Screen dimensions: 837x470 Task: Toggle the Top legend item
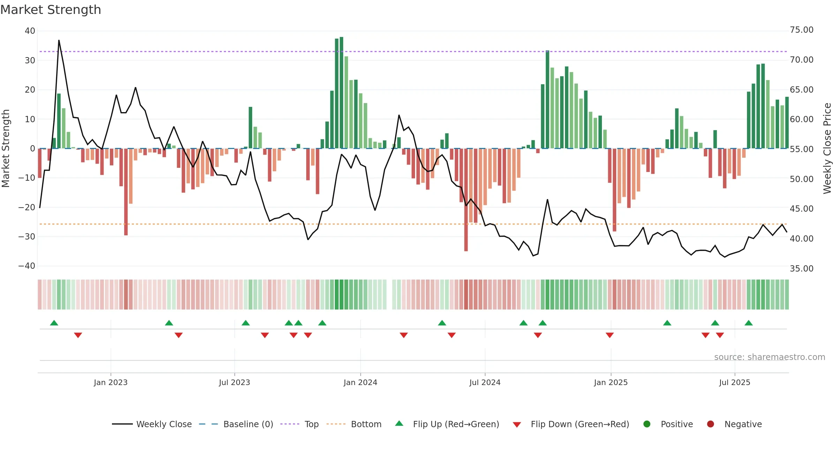pos(300,424)
